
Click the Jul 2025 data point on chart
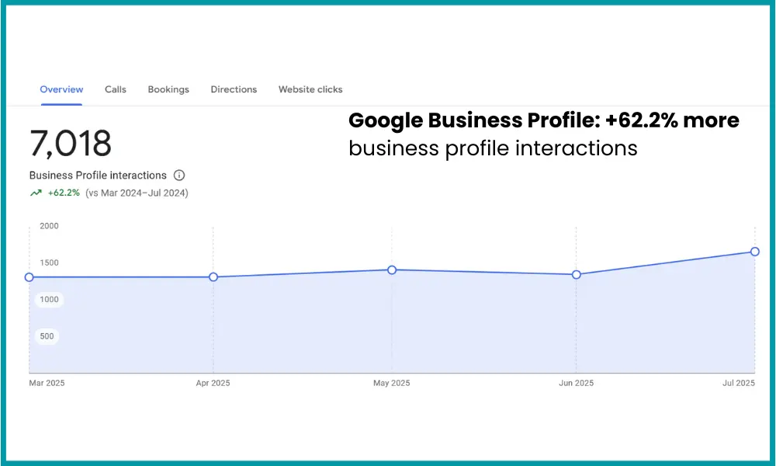[754, 252]
